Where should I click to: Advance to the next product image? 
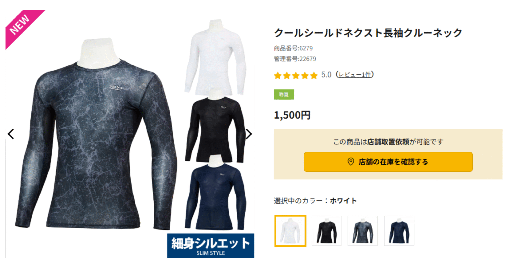point(249,134)
